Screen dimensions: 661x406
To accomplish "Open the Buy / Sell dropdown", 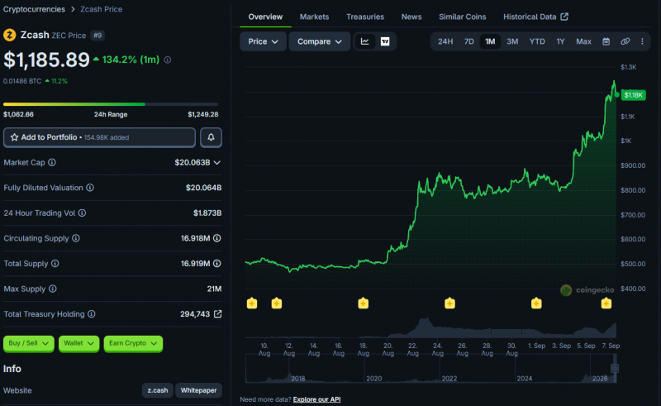I will pyautogui.click(x=29, y=343).
